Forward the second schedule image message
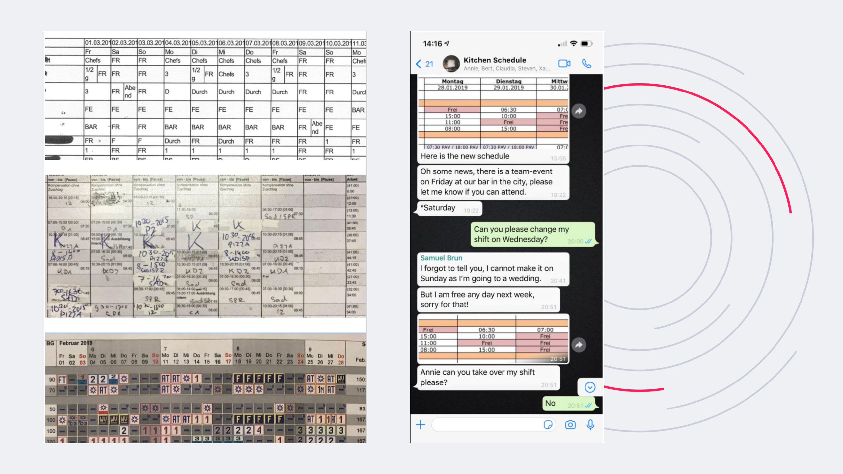The height and width of the screenshot is (474, 843). tap(579, 345)
